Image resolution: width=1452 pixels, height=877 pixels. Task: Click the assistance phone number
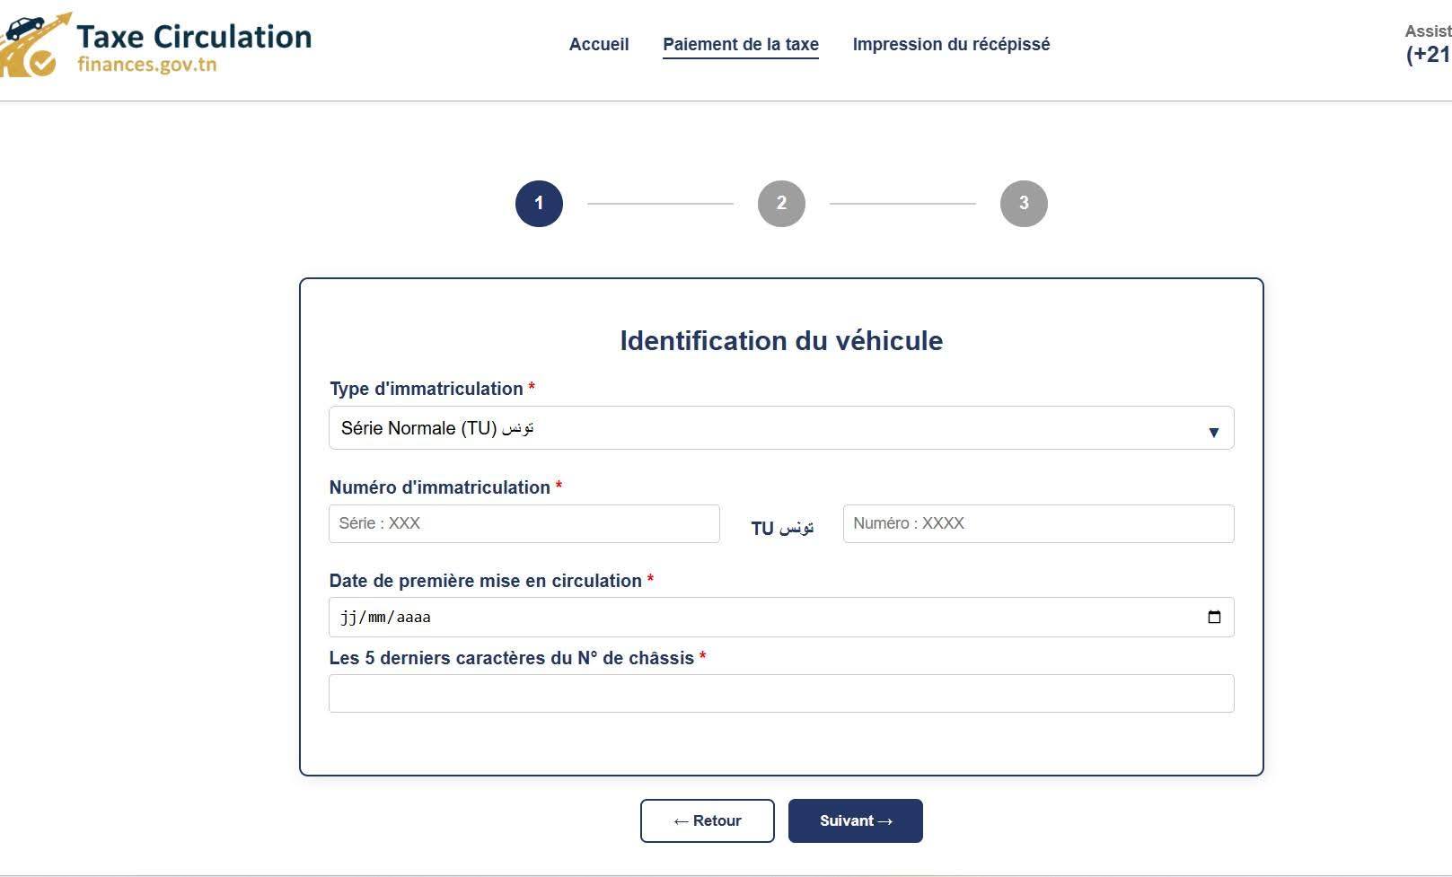pyautogui.click(x=1428, y=55)
